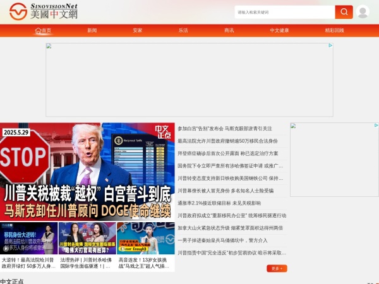379x284 pixels.
Task: Open 拜登癌症确诊后首次公开露面 article
Action: pyautogui.click(x=227, y=153)
